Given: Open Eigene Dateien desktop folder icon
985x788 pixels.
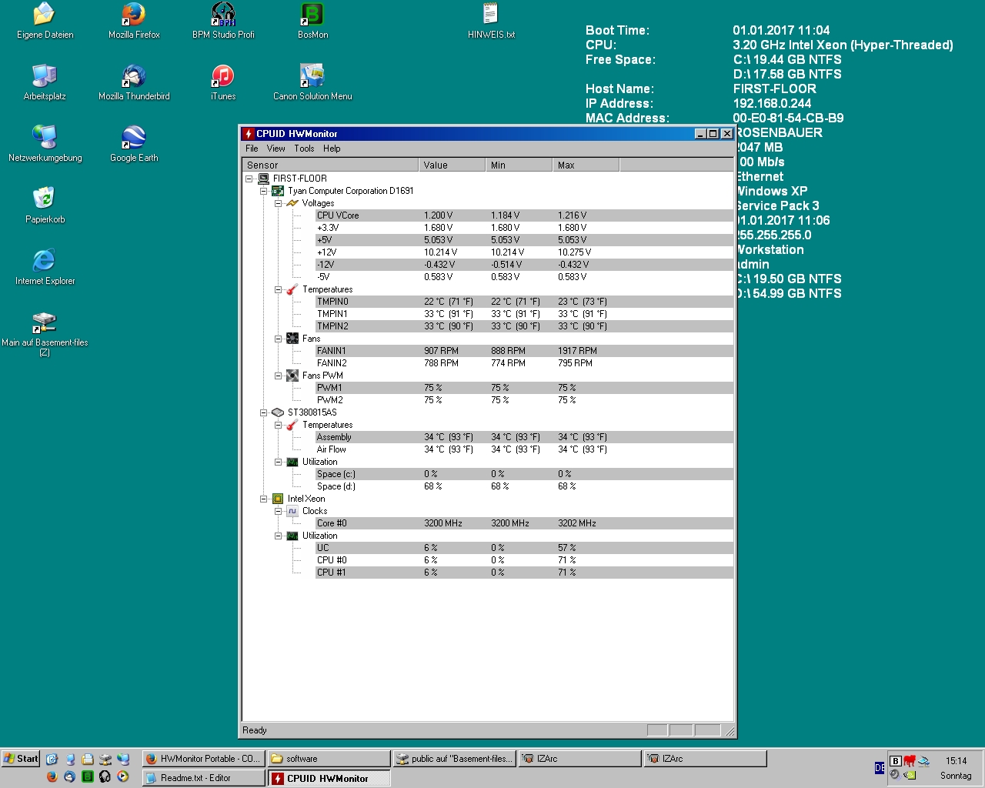Looking at the screenshot, I should click(x=45, y=20).
